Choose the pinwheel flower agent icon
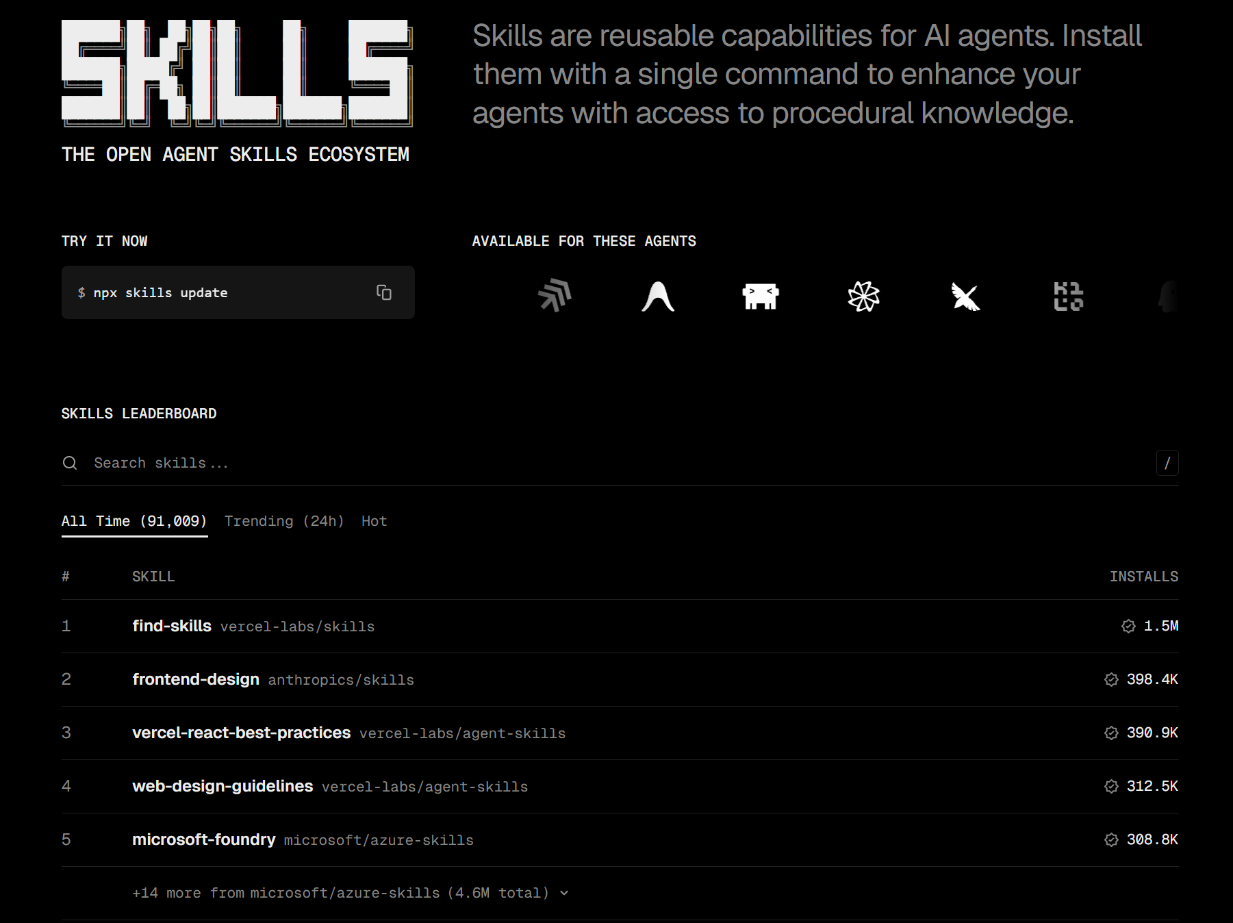Image resolution: width=1233 pixels, height=923 pixels. click(863, 296)
